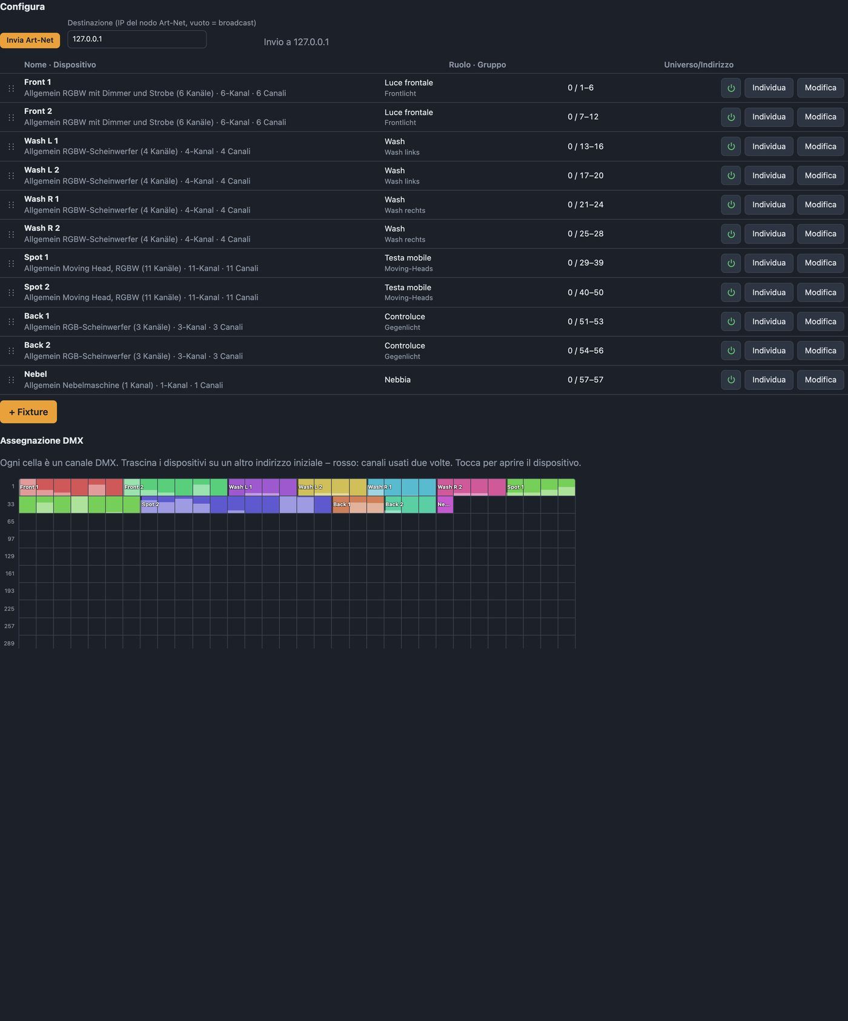Screen dimensions: 848x1021
Task: Click the Front 2 block in DMX grid
Action: point(175,487)
